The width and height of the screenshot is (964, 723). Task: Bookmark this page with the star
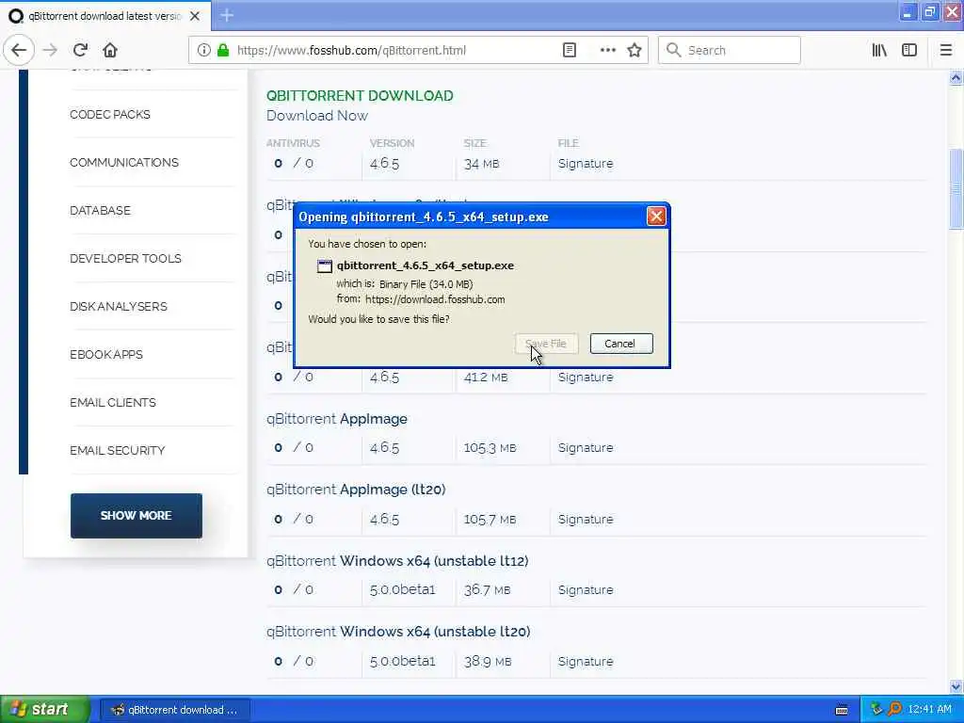coord(635,50)
